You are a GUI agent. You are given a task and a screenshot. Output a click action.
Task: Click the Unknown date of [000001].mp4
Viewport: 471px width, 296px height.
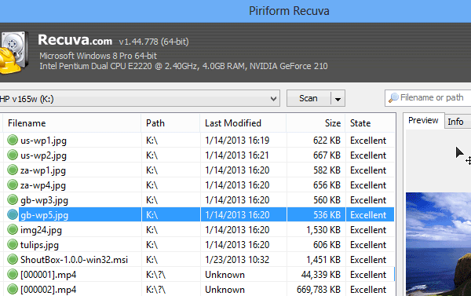225,275
